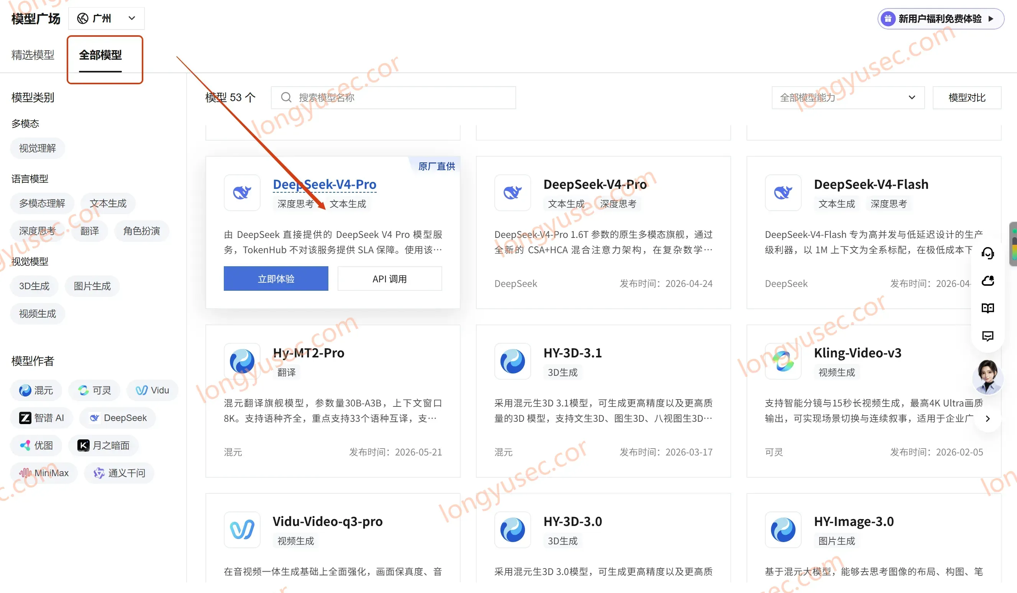Focus the 搜索模型名称 search field
The height and width of the screenshot is (593, 1017).
tap(394, 97)
